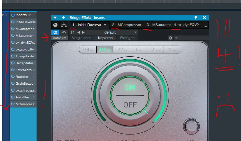
Task: Switch to 1 - Initial Reverse tab
Action: [87, 25]
